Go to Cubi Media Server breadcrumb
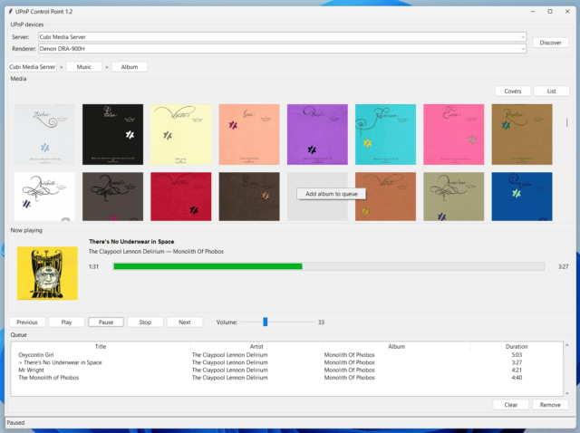580x433 pixels. (x=33, y=67)
